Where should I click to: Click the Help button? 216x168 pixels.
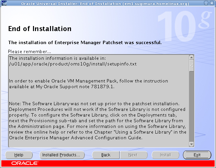(19, 155)
